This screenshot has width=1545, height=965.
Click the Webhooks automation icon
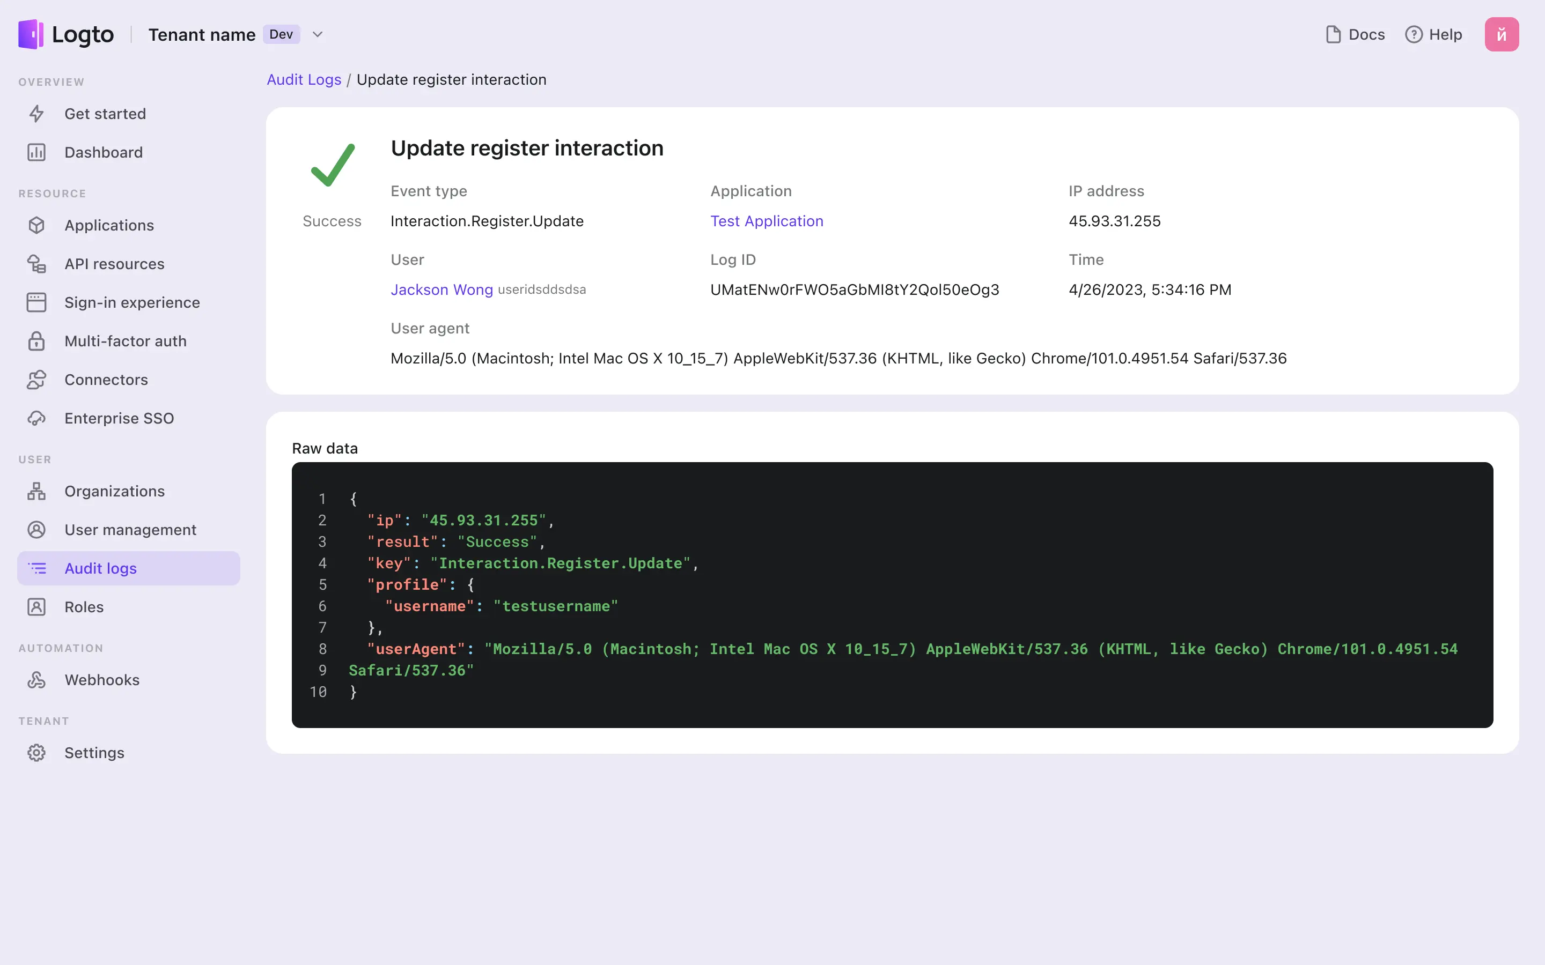click(36, 679)
